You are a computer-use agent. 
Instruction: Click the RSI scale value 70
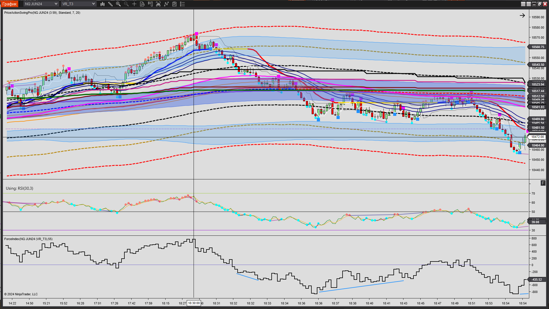[533, 193]
